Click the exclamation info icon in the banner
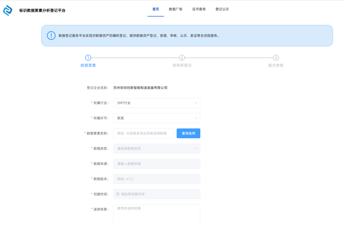The height and width of the screenshot is (226, 345). 51,35
